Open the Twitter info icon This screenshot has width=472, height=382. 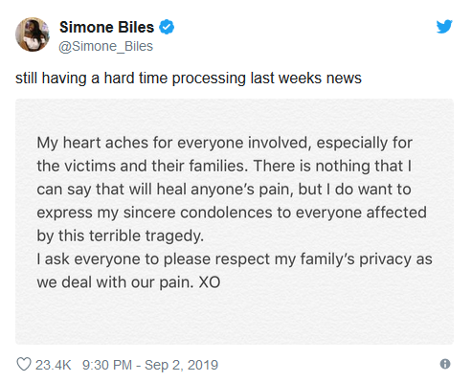pos(445,364)
